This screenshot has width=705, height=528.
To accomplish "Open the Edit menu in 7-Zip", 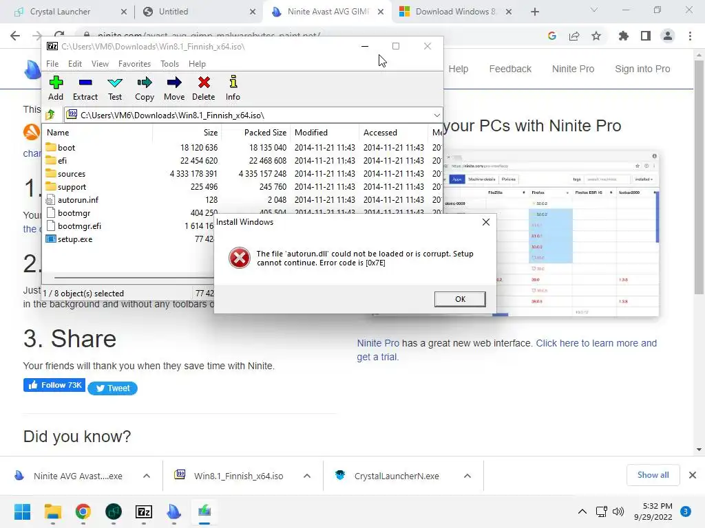I will click(74, 64).
